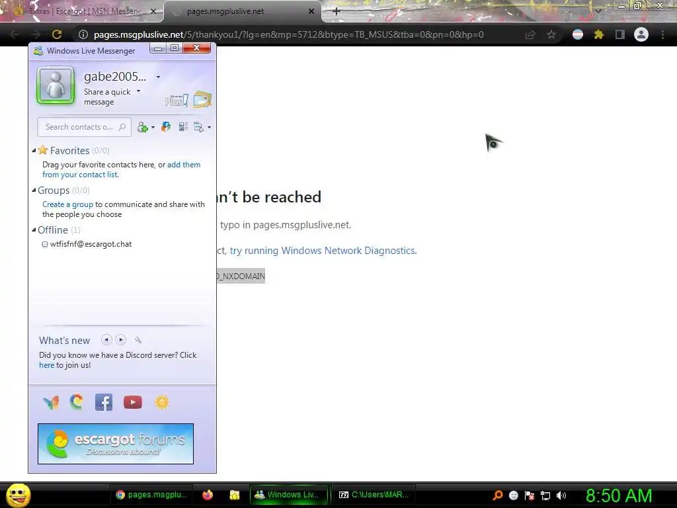This screenshot has height=508, width=677.
Task: Click the site information icon in address bar
Action: click(83, 34)
